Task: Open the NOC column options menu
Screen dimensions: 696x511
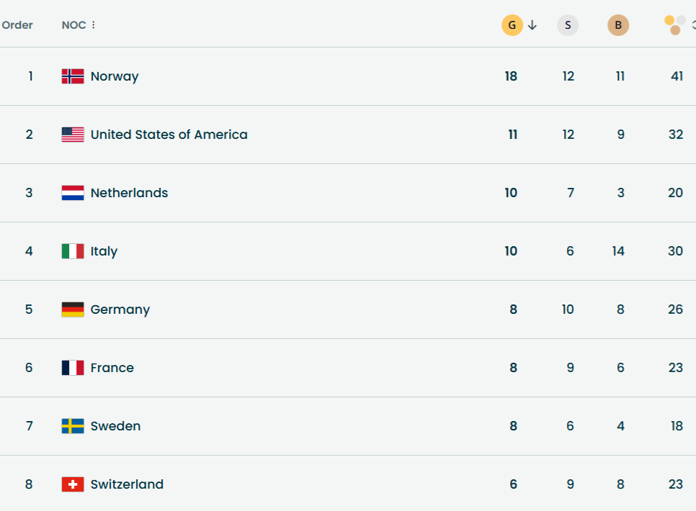Action: (94, 25)
